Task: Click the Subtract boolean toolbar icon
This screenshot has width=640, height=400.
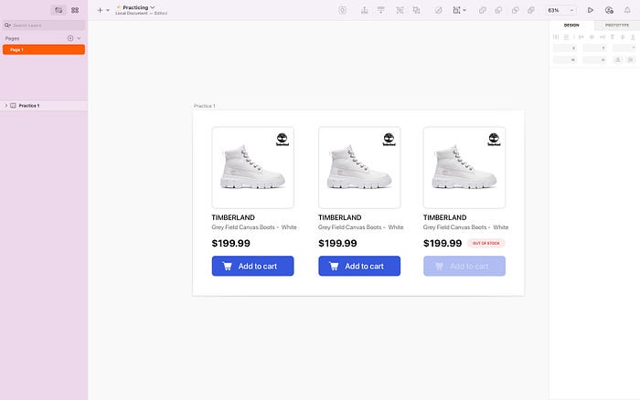Action: [x=498, y=10]
